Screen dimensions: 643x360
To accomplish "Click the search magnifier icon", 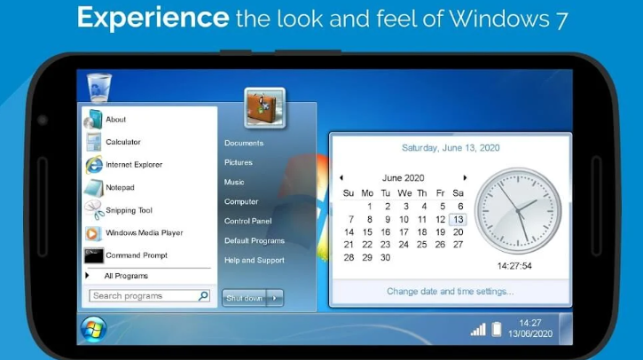I will [203, 295].
